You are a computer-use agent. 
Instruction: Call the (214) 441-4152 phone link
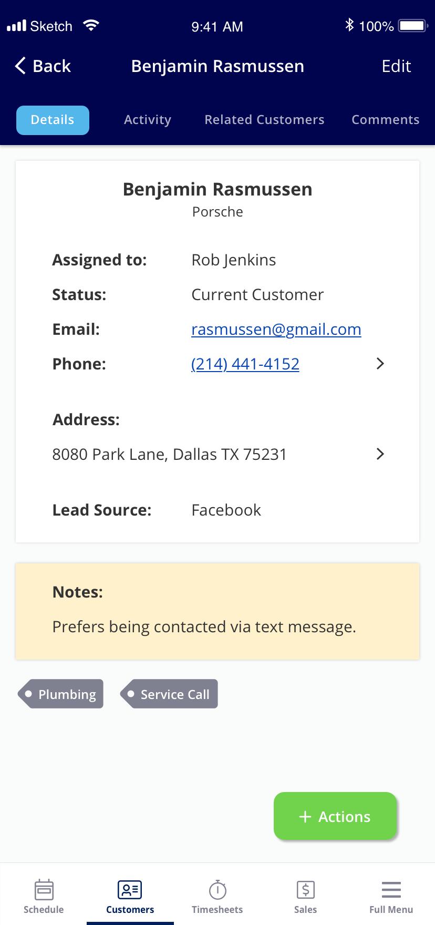point(245,364)
